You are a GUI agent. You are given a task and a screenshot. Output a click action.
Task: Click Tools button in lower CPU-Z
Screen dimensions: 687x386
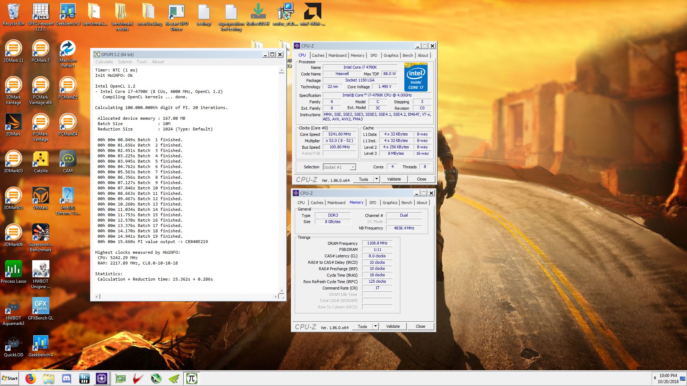[362, 326]
